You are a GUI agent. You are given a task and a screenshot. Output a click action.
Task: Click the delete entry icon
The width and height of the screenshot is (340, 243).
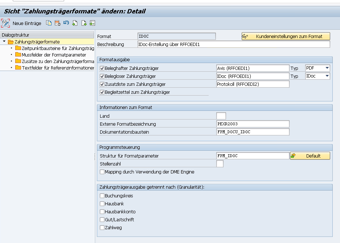click(57, 23)
